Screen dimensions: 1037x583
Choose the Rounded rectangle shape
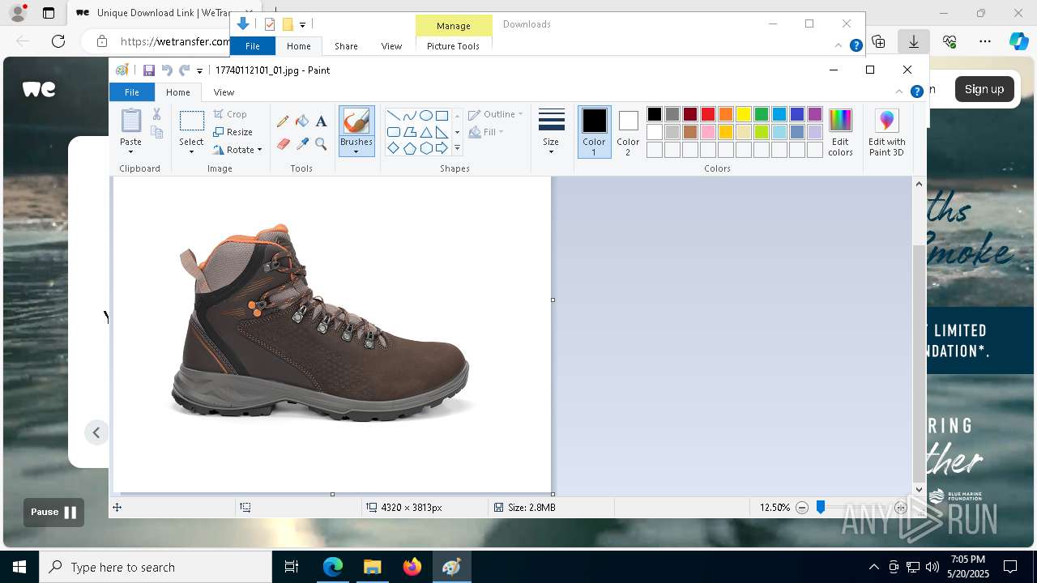[393, 132]
